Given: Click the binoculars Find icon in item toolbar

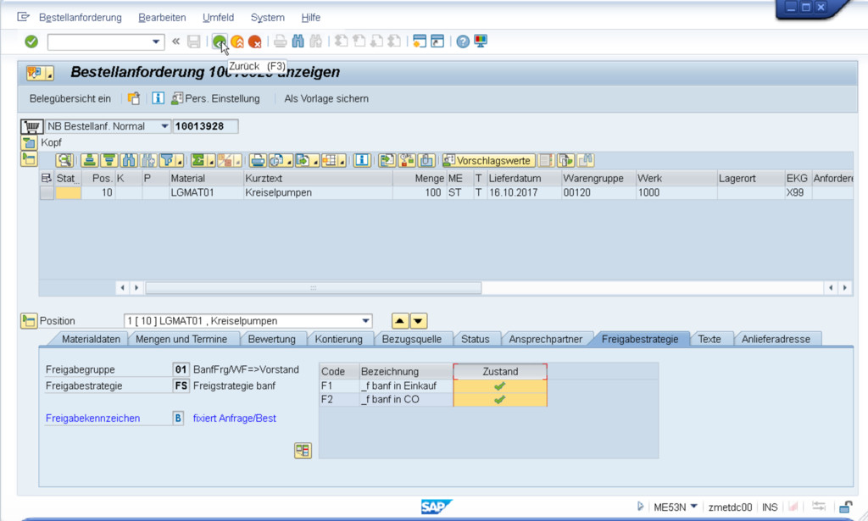Looking at the screenshot, I should click(x=129, y=160).
